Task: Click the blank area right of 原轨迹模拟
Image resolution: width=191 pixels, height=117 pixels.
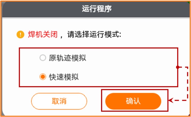Action: pos(132,58)
